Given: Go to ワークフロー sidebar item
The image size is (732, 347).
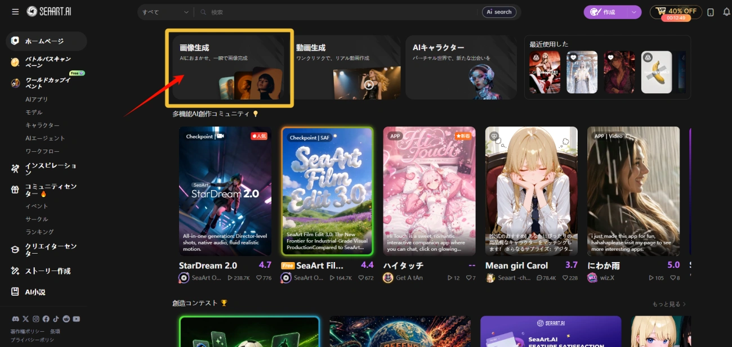Looking at the screenshot, I should click(42, 151).
